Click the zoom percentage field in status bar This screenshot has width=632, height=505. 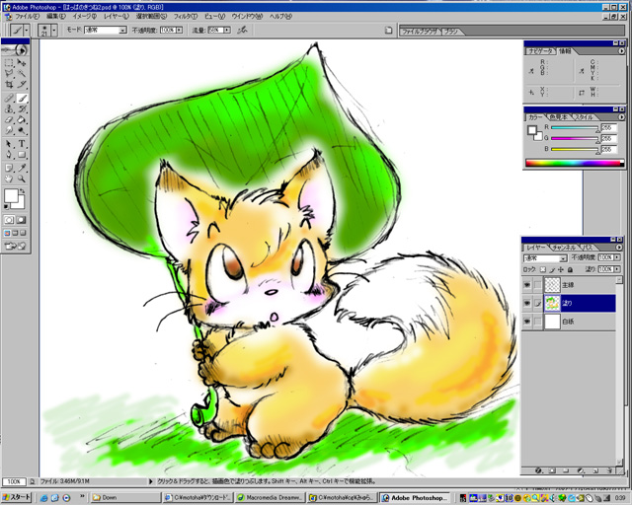pyautogui.click(x=14, y=481)
